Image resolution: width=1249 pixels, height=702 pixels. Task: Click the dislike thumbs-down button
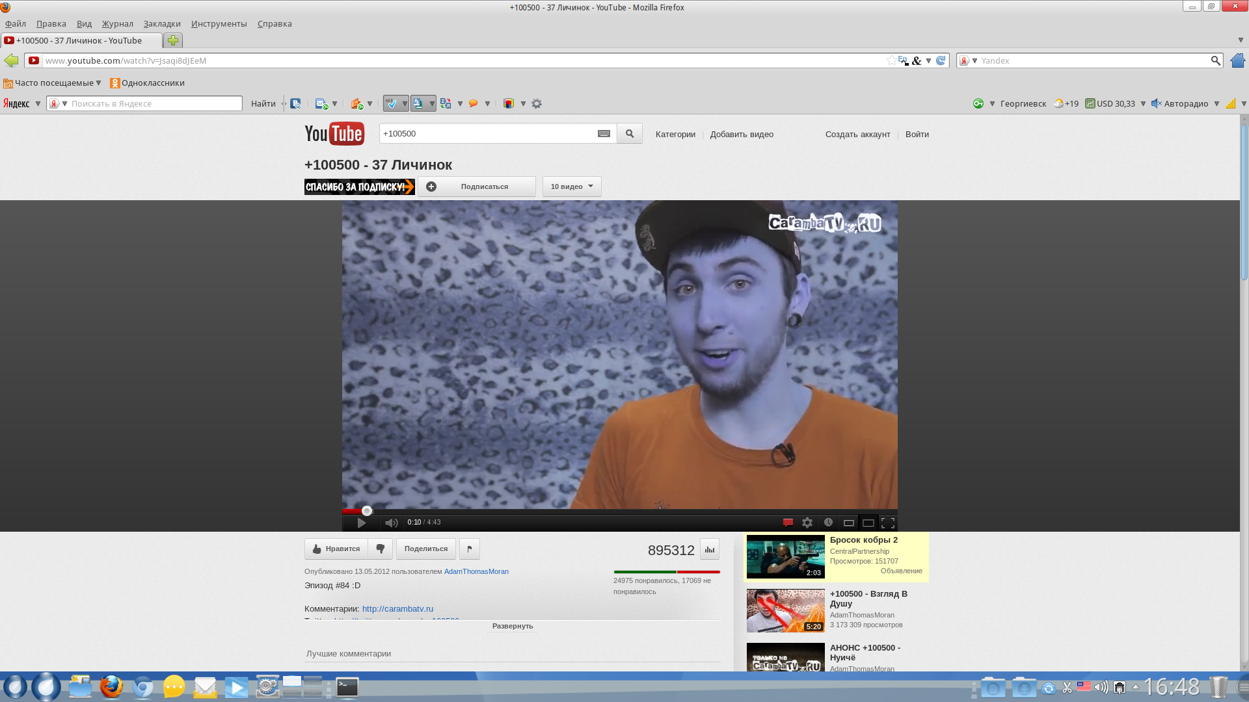(381, 549)
